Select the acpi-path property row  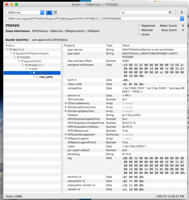pyautogui.click(x=125, y=55)
